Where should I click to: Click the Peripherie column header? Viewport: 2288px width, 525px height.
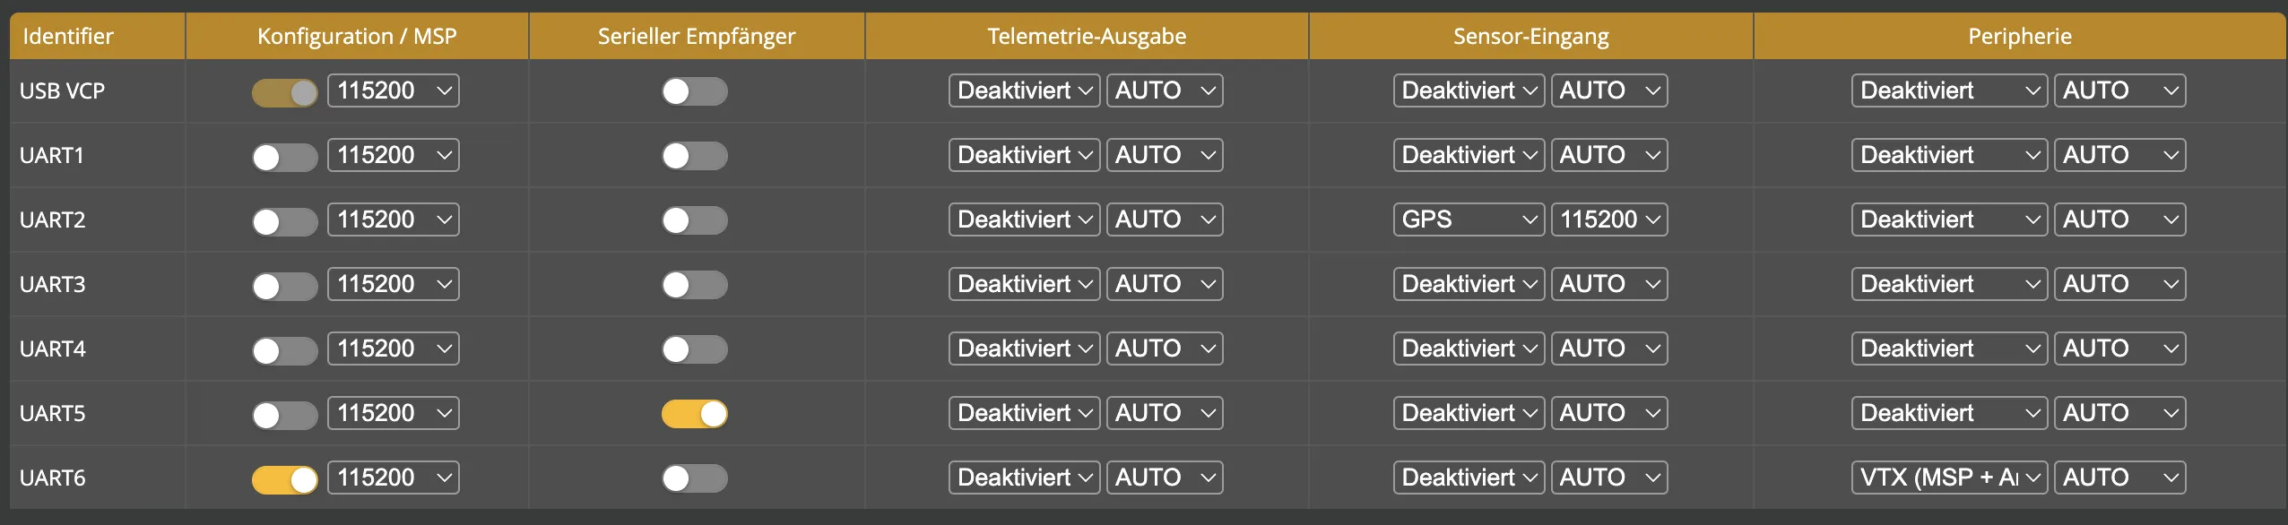[x=2020, y=36]
